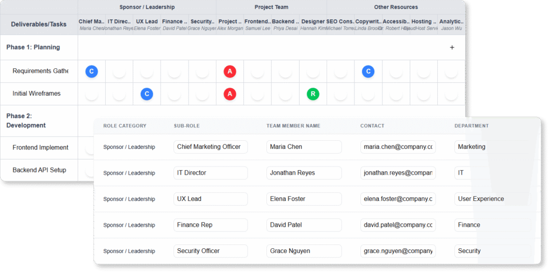Open the Backend API Setup task
The width and height of the screenshot is (550, 274).
39,170
